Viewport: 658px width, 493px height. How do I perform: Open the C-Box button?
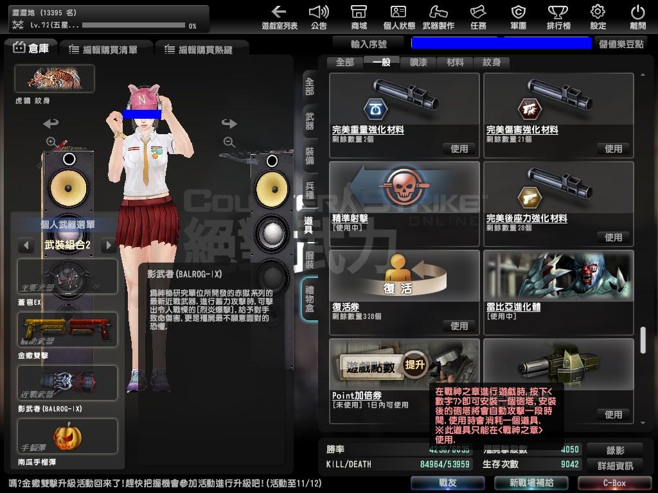point(614,483)
